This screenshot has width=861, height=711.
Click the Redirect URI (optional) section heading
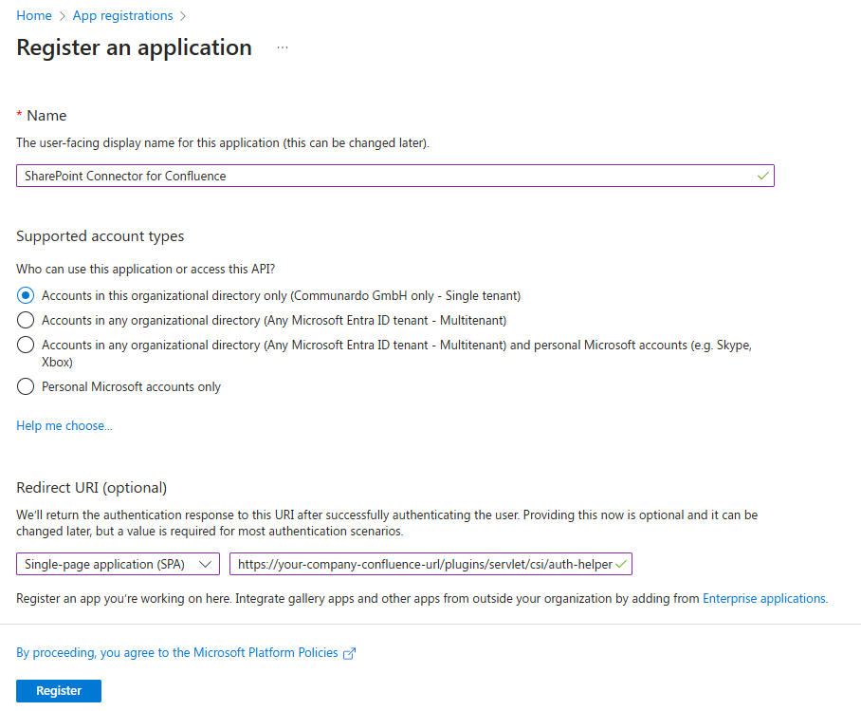[92, 487]
